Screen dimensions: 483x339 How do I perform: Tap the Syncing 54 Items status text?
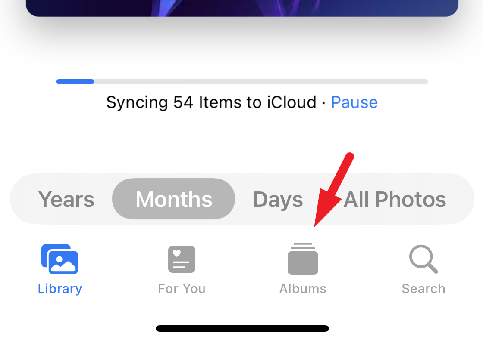[x=211, y=102]
